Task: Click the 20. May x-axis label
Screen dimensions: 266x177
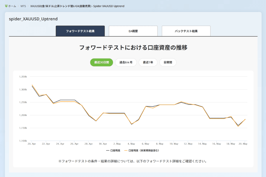Action: pyautogui.click(x=243, y=144)
